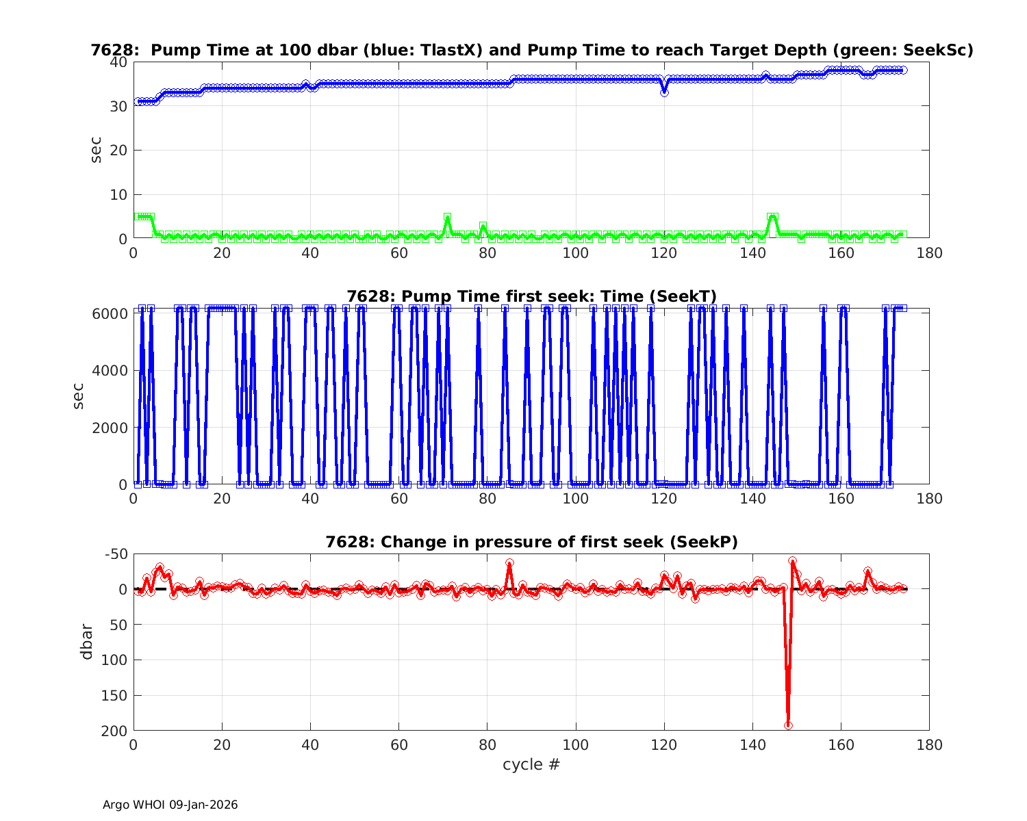Select the 'Change in pressure of first seek' title
Screen dimensions: 1027x821
531,542
